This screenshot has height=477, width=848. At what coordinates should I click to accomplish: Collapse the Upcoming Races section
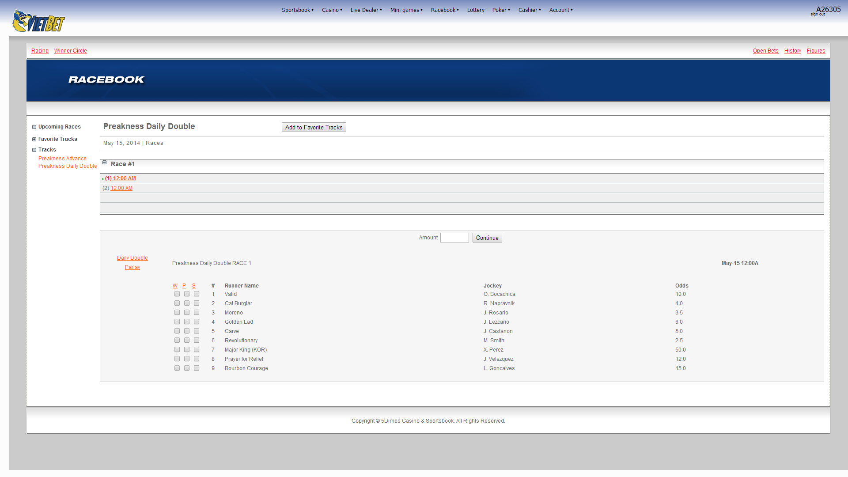[x=34, y=127]
